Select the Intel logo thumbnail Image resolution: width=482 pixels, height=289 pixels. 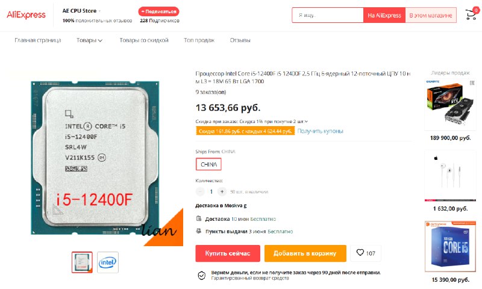click(x=108, y=262)
